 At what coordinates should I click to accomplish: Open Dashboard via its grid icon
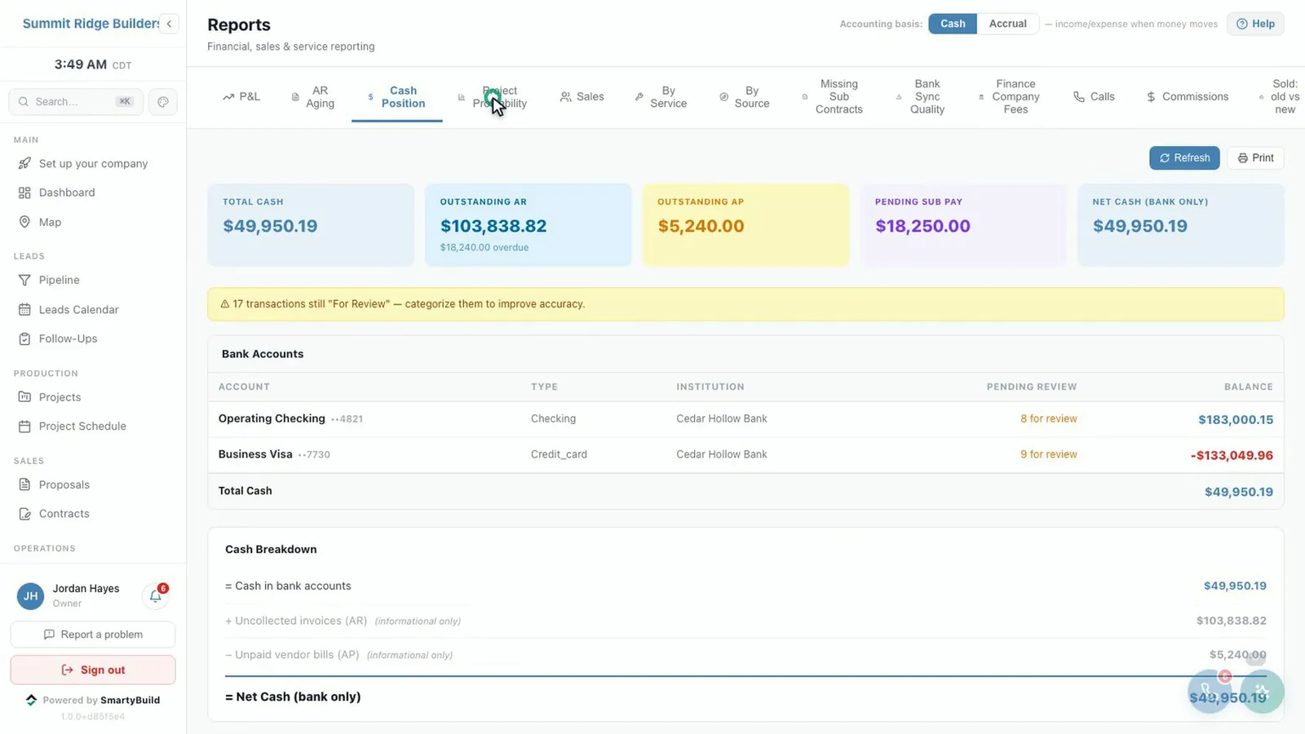(24, 193)
